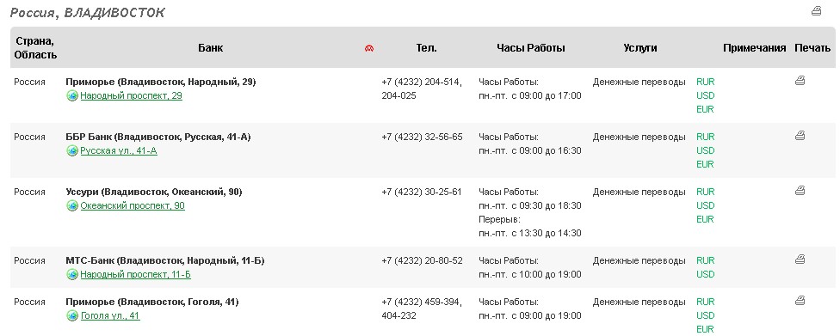Open the Русская ул., 41-А address link
840x336 pixels.
119,151
